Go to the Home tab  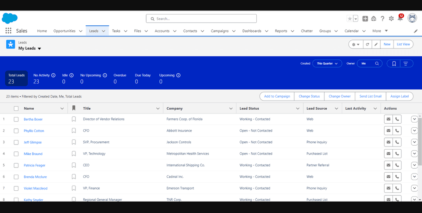coord(42,31)
